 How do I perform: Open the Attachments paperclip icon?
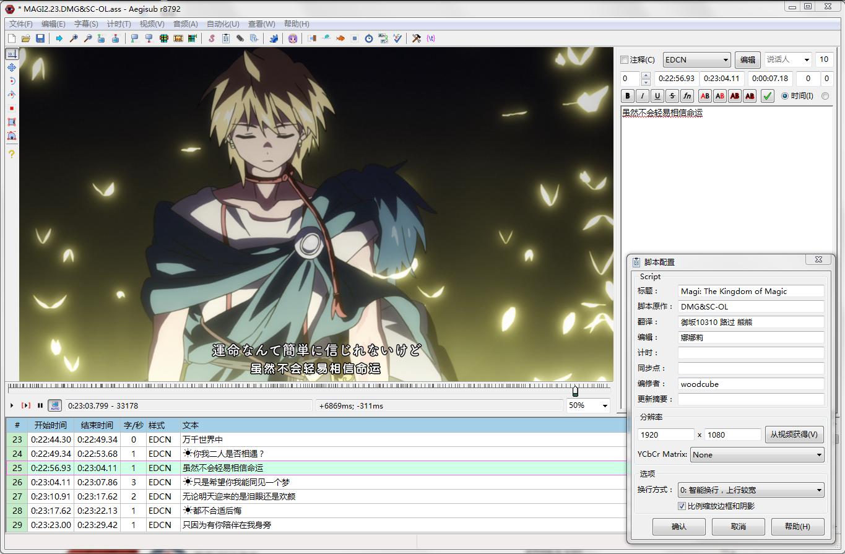(x=240, y=38)
